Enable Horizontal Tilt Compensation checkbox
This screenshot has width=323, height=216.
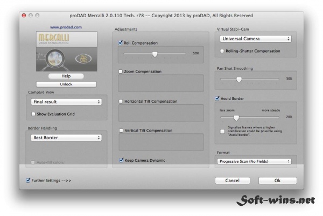pyautogui.click(x=121, y=102)
